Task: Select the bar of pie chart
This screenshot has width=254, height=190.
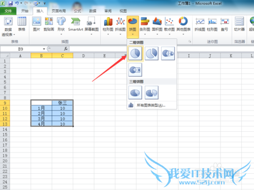Action: pos(135,70)
